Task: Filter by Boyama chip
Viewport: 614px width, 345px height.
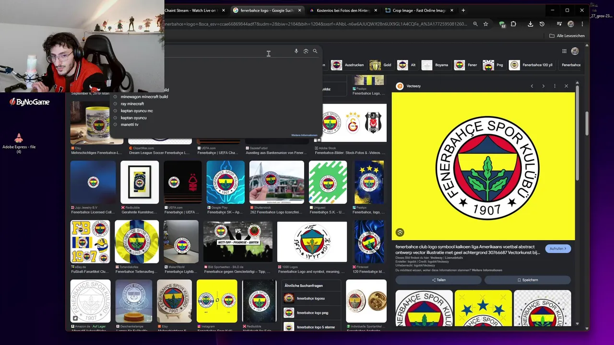Action: point(436,65)
